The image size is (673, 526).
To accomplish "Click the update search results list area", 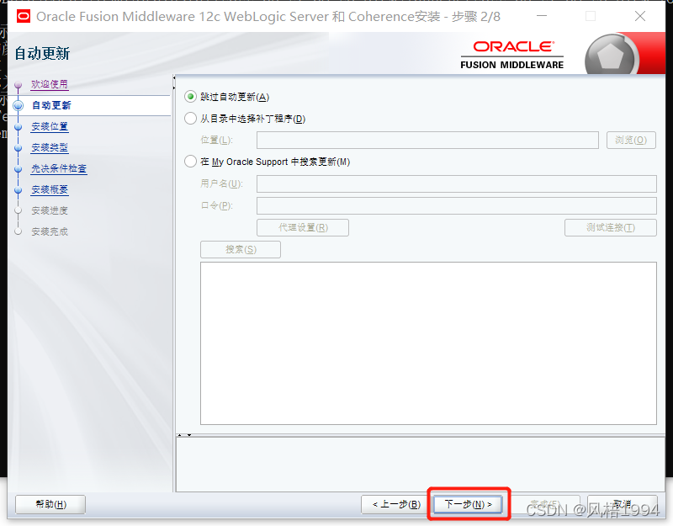I will point(428,343).
